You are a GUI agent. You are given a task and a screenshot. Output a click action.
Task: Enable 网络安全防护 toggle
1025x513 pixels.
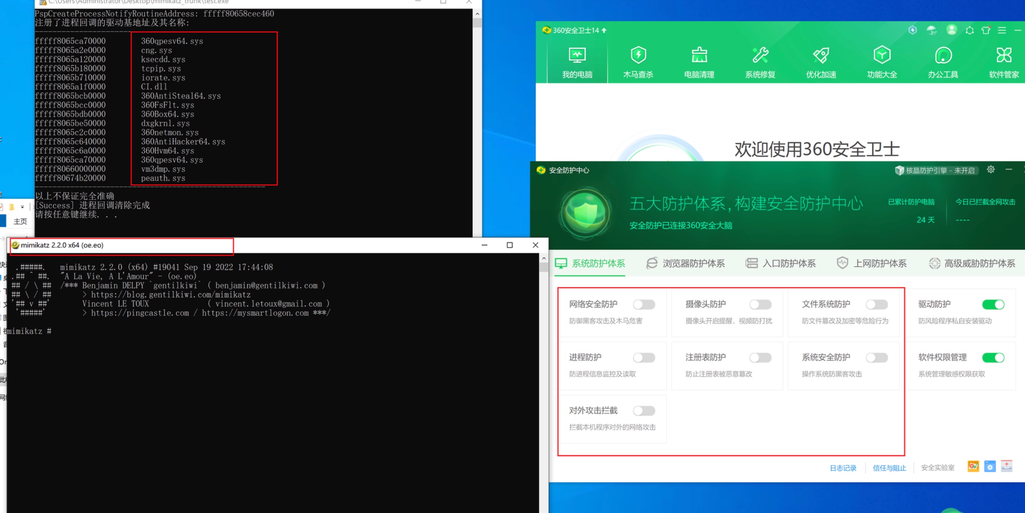click(x=644, y=304)
